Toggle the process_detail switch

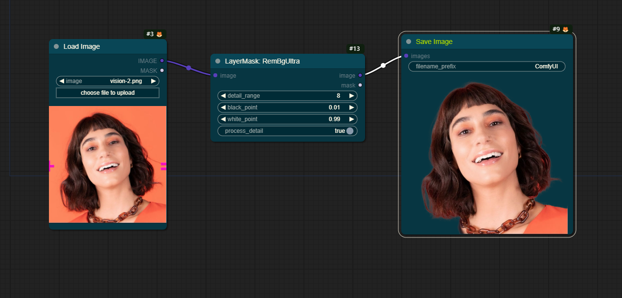pyautogui.click(x=349, y=131)
